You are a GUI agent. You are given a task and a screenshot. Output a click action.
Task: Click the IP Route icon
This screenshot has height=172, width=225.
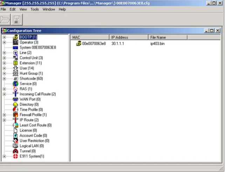[x=15, y=120]
